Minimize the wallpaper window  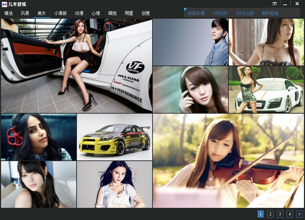pyautogui.click(x=285, y=4)
